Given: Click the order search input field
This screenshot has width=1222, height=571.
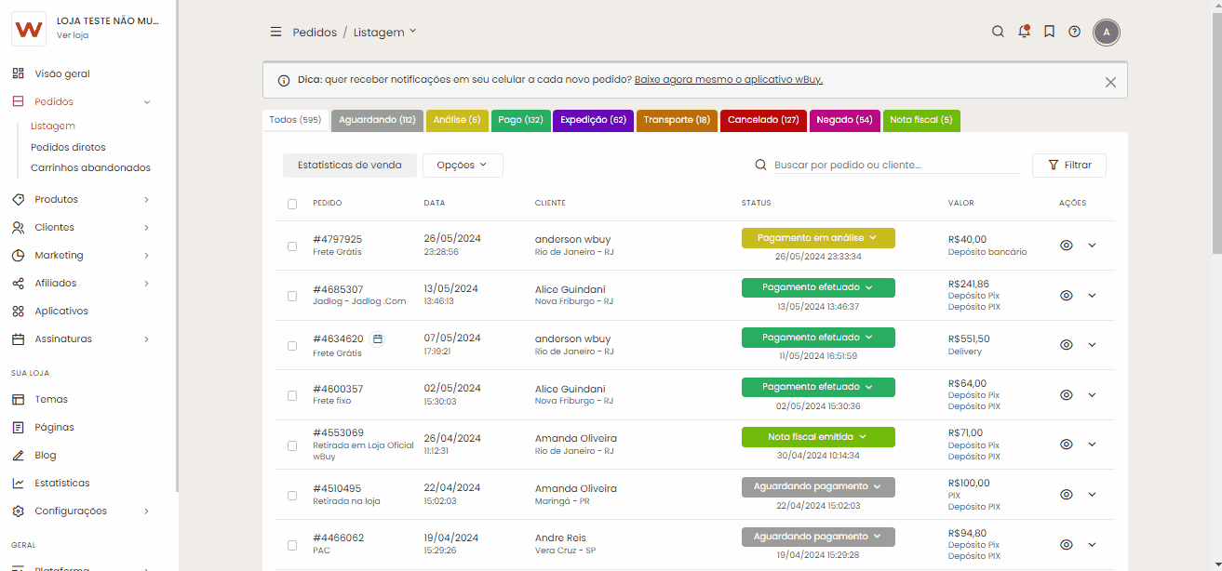Looking at the screenshot, I should click(x=895, y=166).
